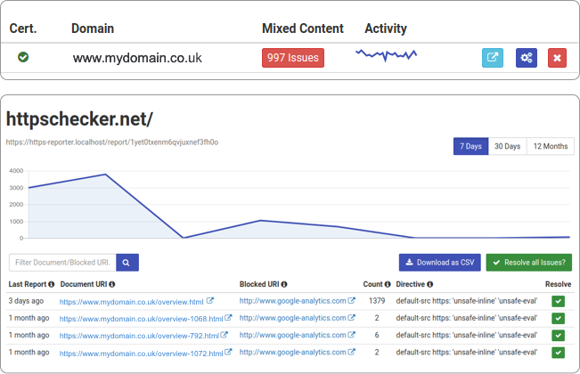Click Download as CSV button
The height and width of the screenshot is (374, 580).
point(440,263)
